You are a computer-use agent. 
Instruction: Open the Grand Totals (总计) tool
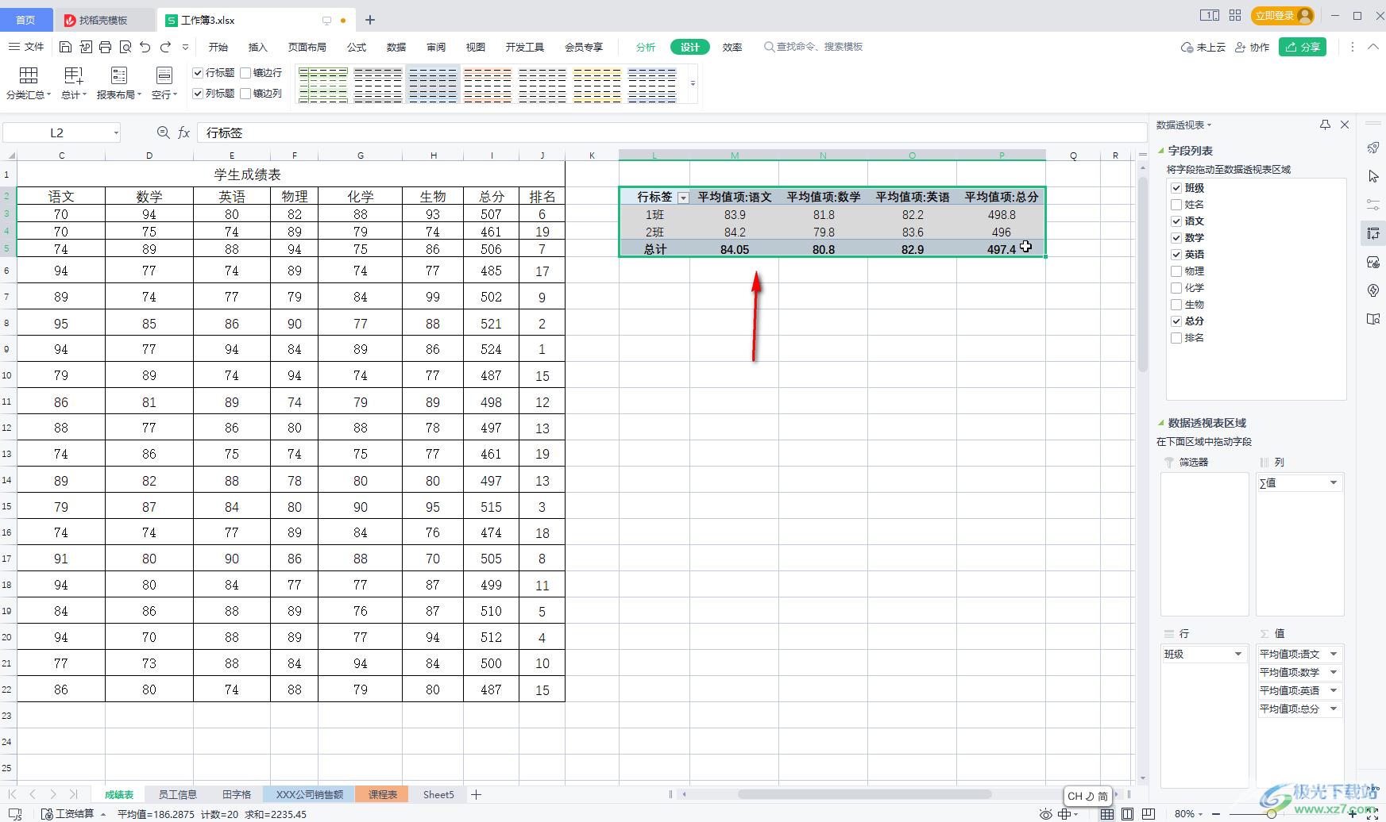pyautogui.click(x=74, y=83)
